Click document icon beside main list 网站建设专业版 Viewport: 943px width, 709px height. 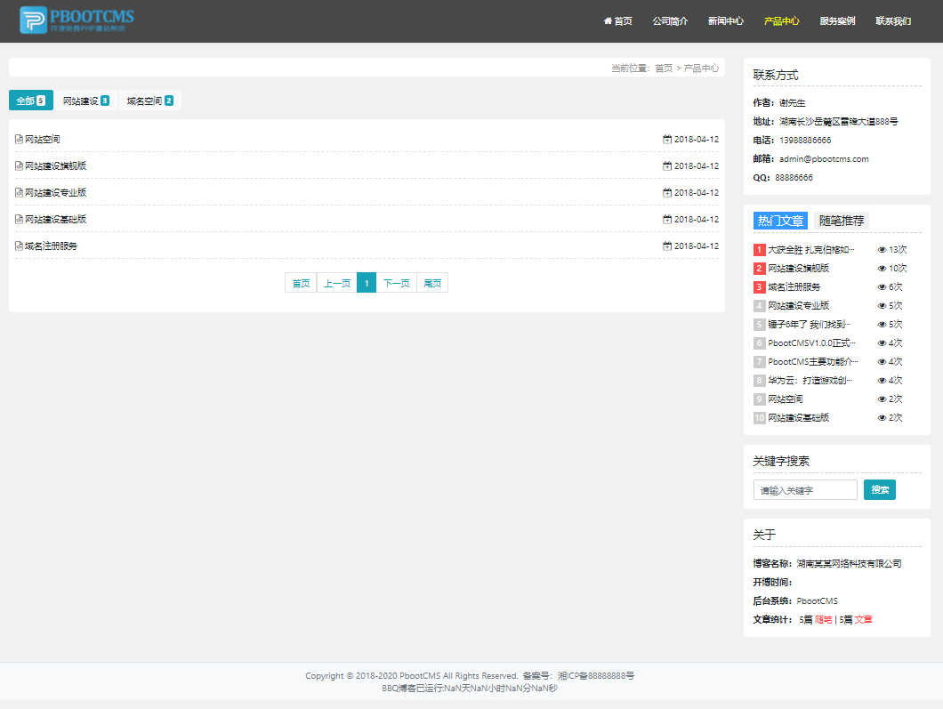pos(19,192)
